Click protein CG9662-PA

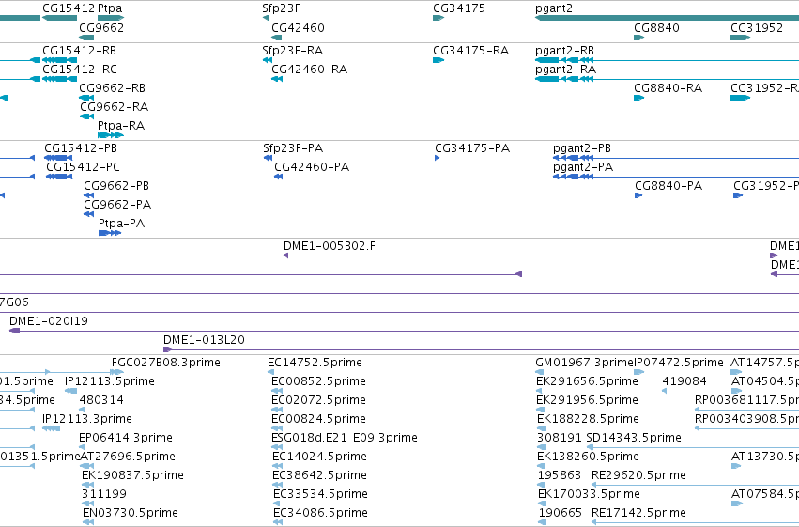pos(88,214)
